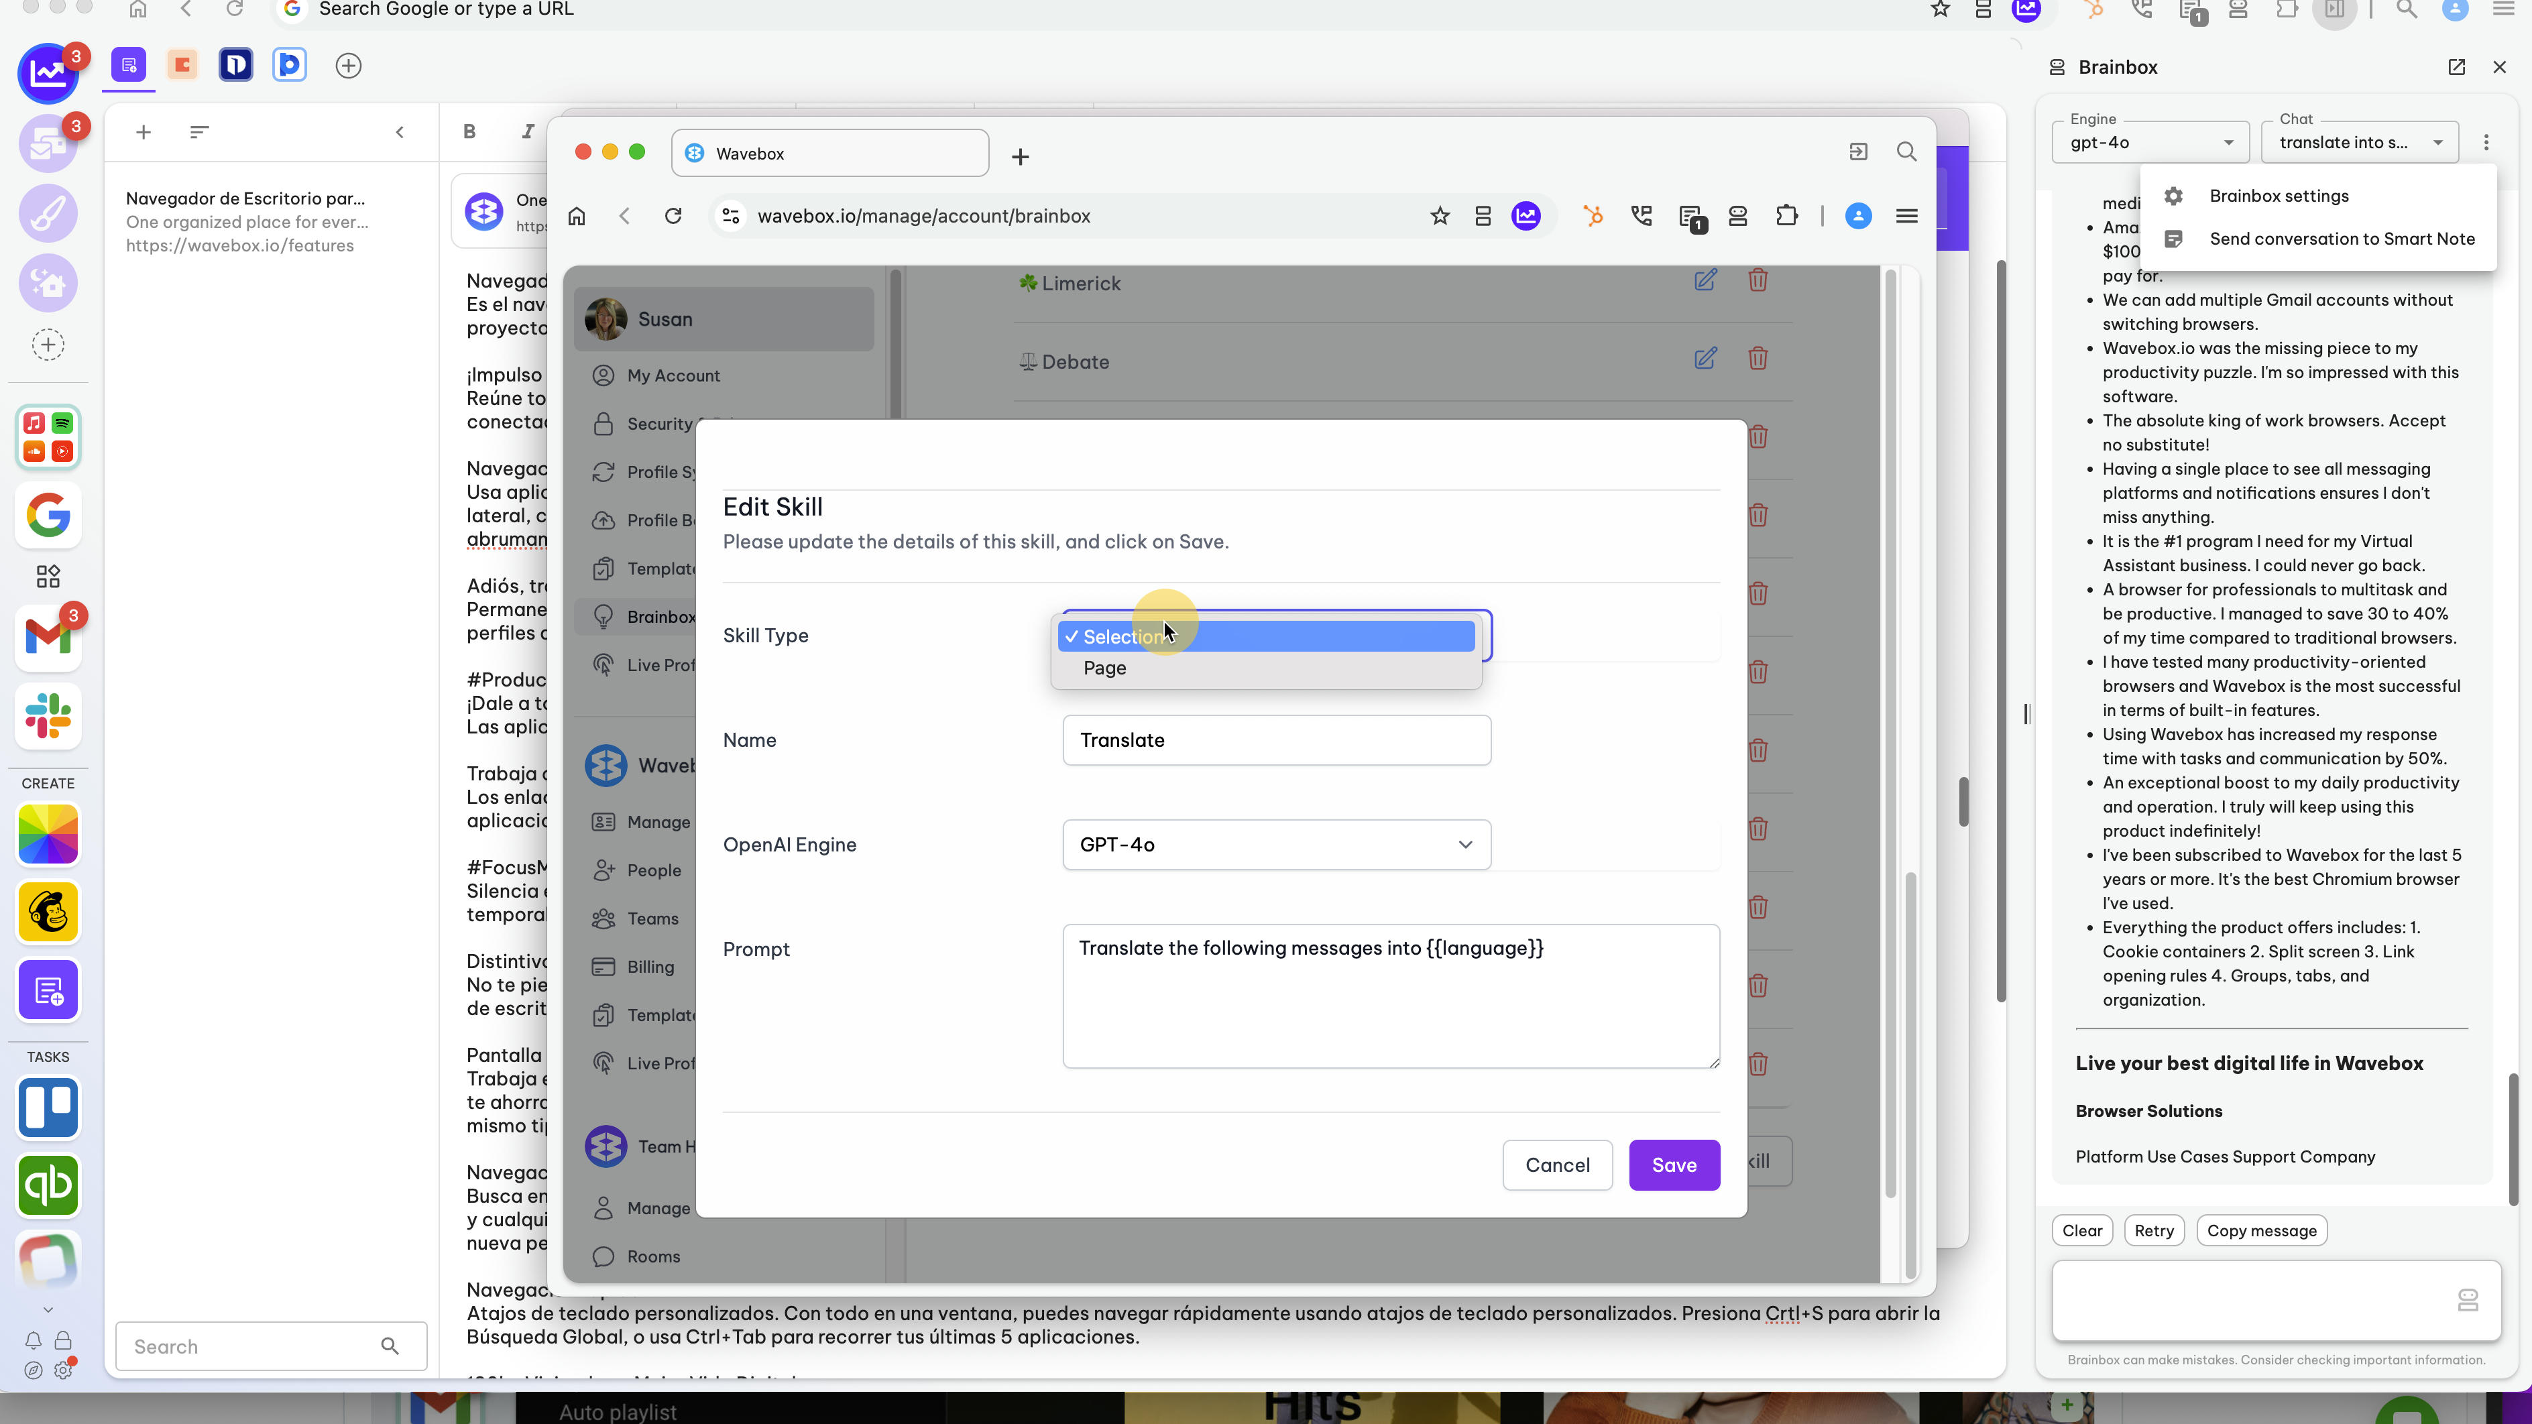Open the profile avatar in popup toolbar

[1857, 215]
